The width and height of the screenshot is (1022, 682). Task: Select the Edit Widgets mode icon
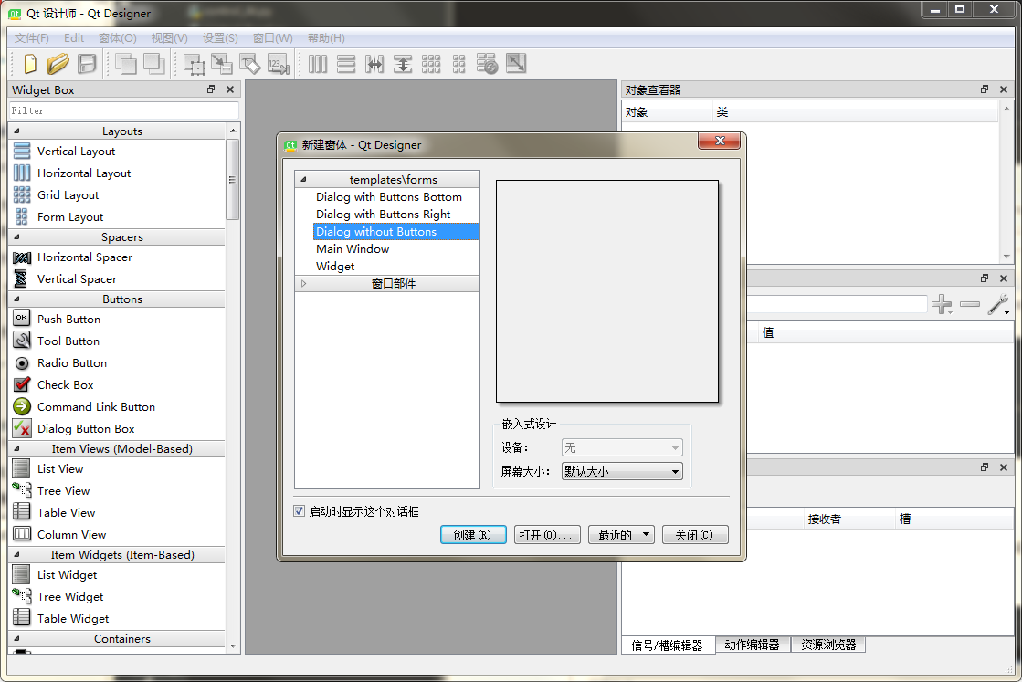tap(195, 64)
